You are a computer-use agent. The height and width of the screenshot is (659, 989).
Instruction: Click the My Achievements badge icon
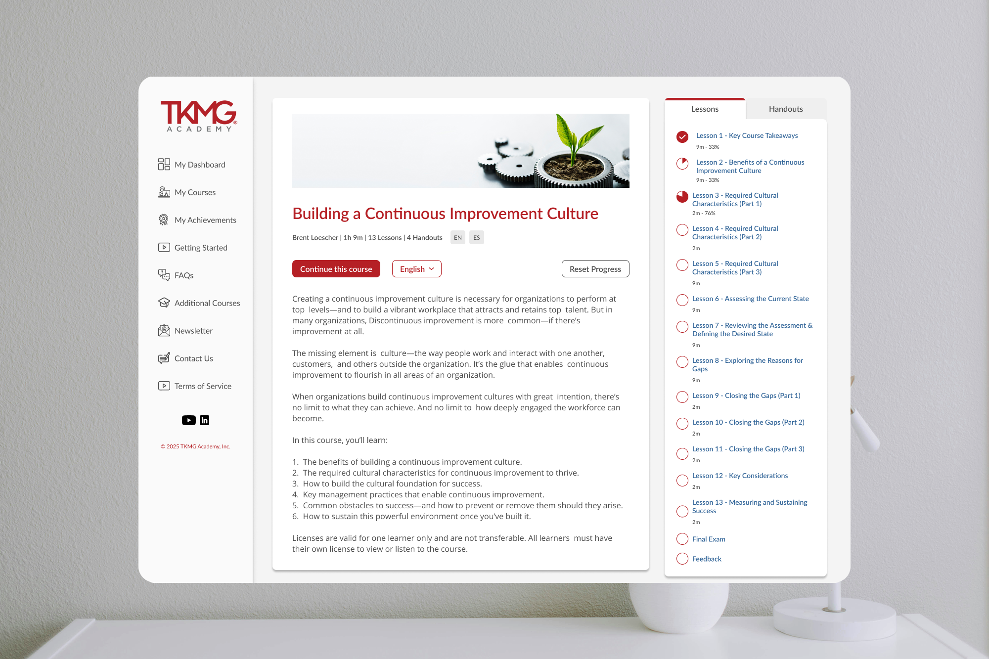(164, 220)
